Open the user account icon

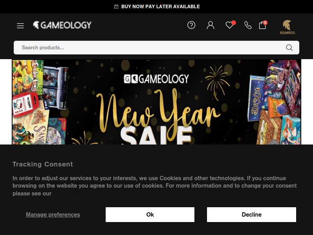pos(210,25)
